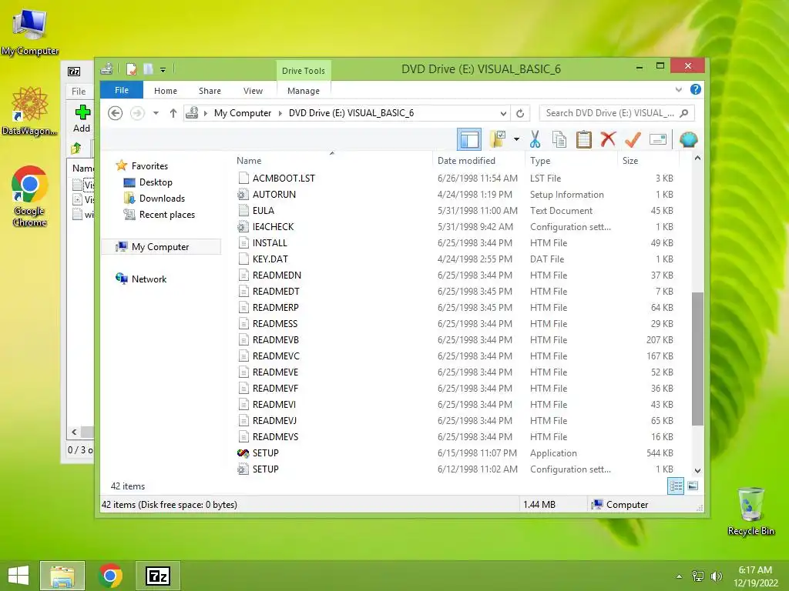The height and width of the screenshot is (591, 789).
Task: Open the Home ribbon tab
Action: tap(166, 91)
